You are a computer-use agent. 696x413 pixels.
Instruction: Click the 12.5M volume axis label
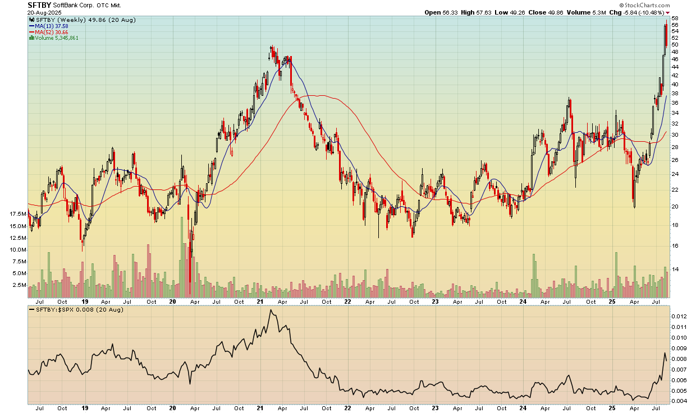tap(18, 238)
